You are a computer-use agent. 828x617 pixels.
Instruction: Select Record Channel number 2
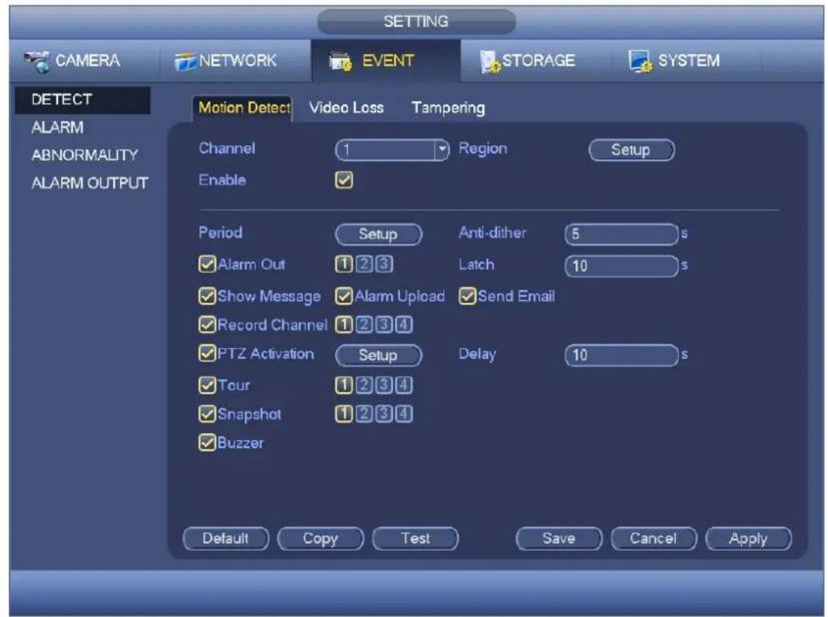(x=363, y=325)
